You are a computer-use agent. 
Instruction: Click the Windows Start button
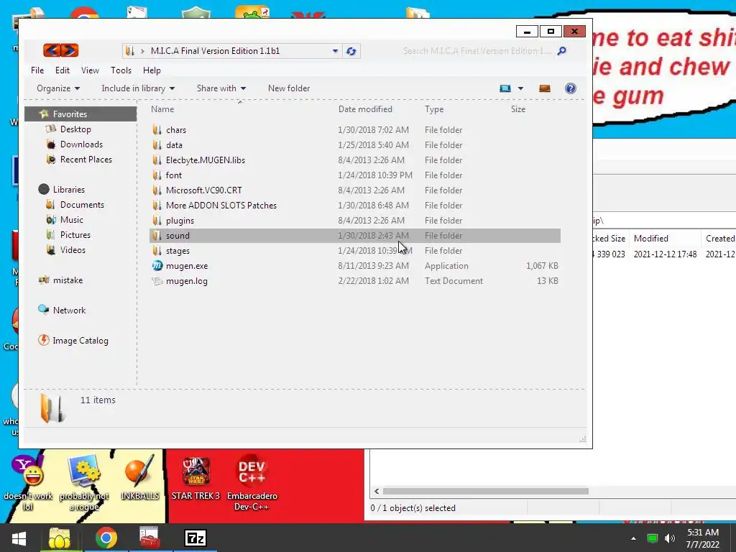[x=19, y=538]
